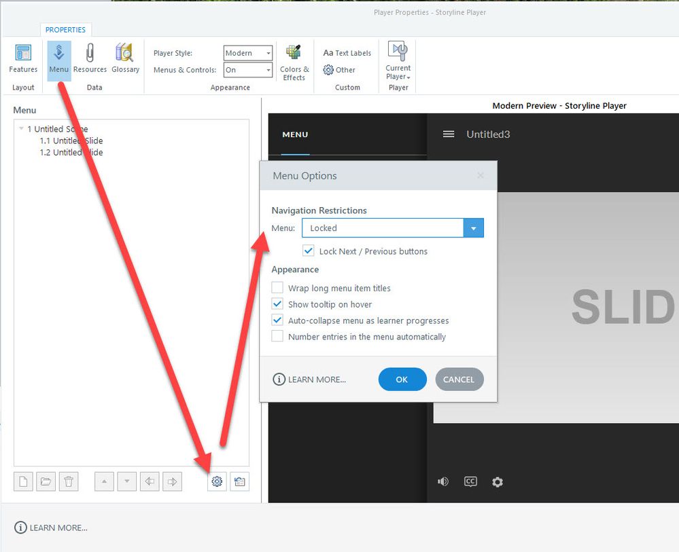
Task: Select 1.1 Untitled Slide in tree
Action: click(71, 141)
